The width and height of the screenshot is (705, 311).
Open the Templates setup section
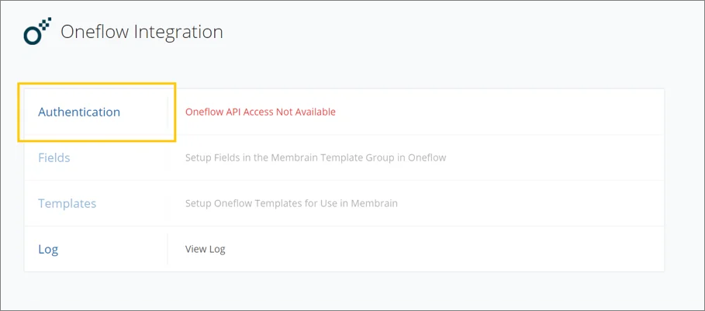[x=67, y=204]
